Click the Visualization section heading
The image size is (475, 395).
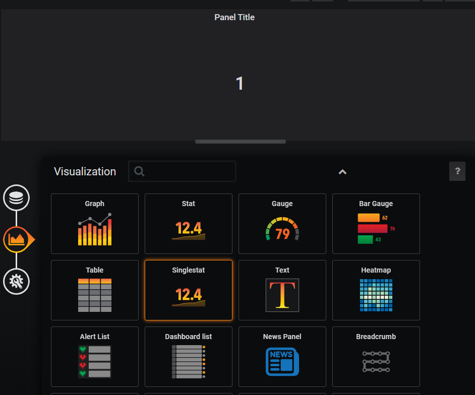pyautogui.click(x=85, y=171)
